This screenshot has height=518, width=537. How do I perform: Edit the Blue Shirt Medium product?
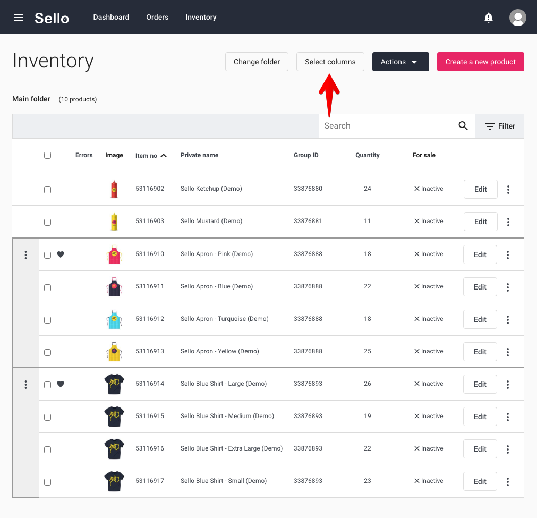[x=480, y=416]
